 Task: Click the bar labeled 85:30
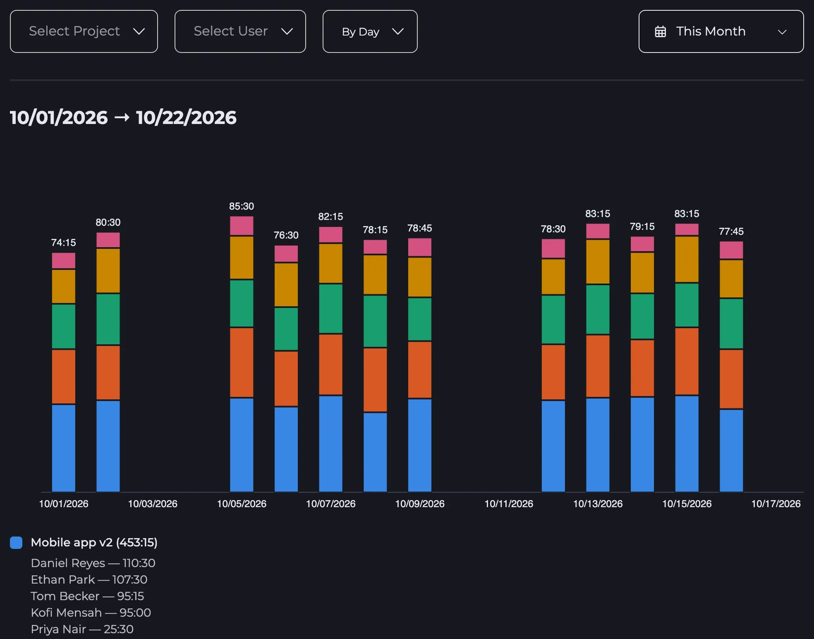coord(242,354)
